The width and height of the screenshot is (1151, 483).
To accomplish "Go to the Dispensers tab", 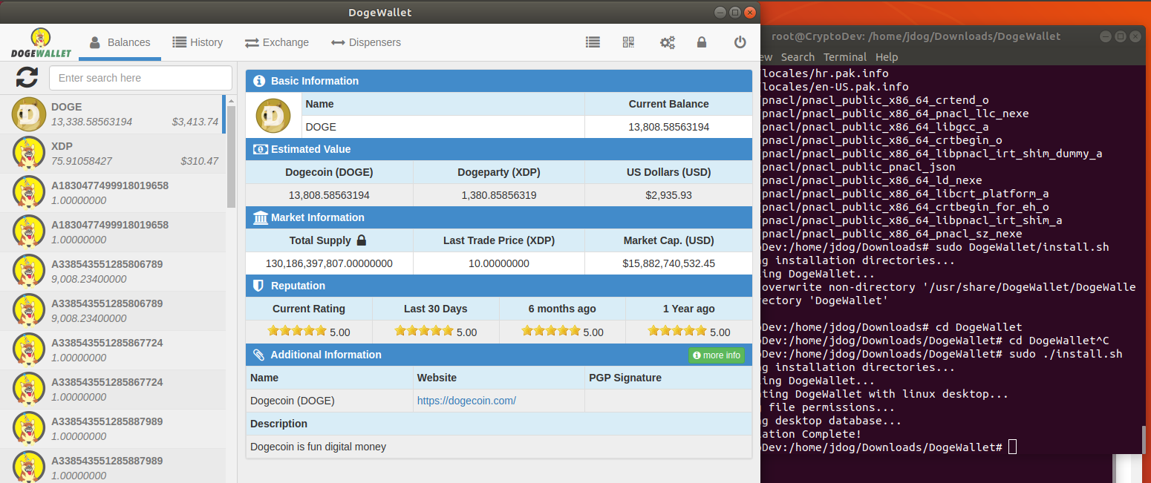I will 365,42.
